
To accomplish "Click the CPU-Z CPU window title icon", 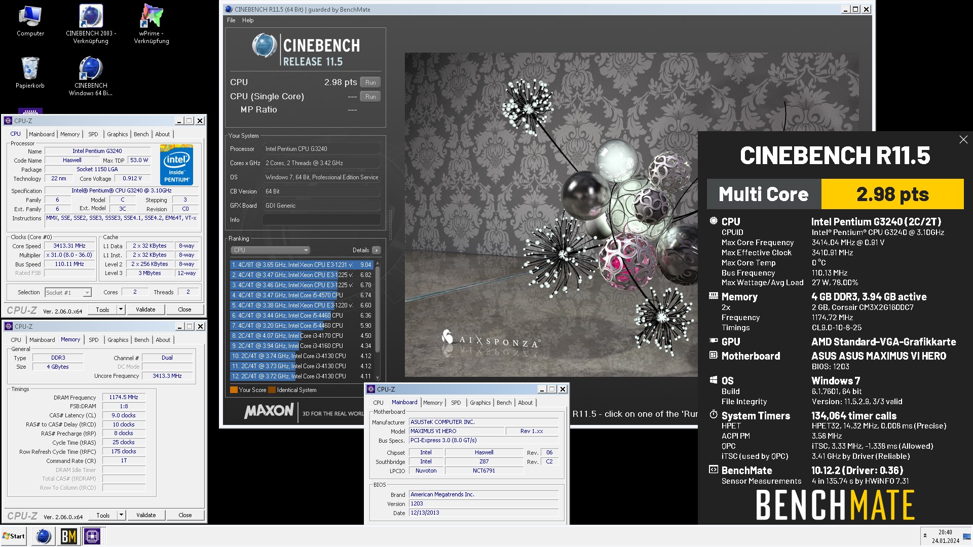I will pos(8,121).
